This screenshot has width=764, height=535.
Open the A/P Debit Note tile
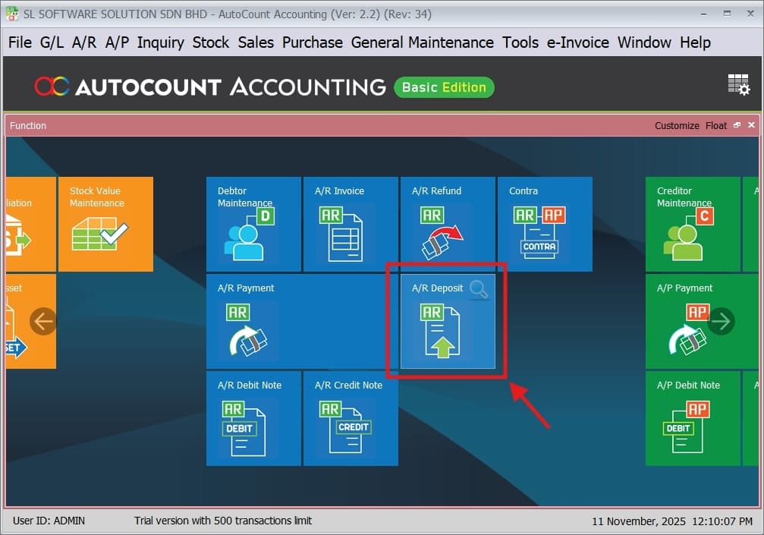click(x=692, y=418)
